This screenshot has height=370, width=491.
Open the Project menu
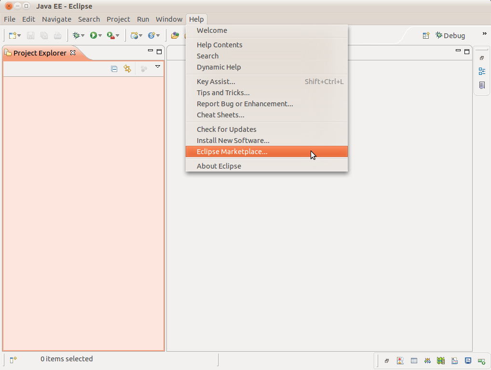118,19
